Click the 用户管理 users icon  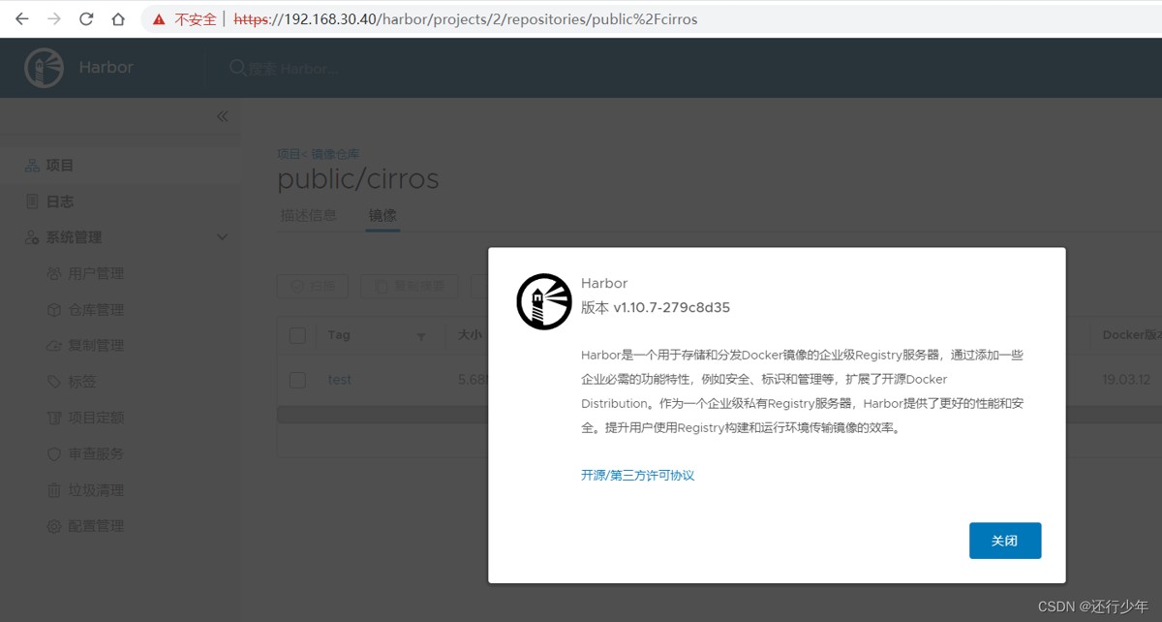point(54,274)
